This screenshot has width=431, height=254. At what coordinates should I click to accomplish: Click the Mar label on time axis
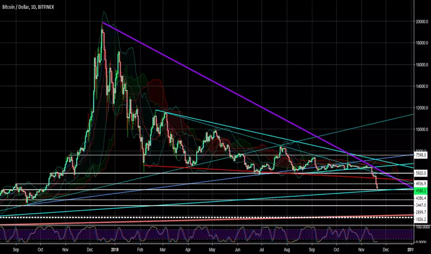point(162,249)
